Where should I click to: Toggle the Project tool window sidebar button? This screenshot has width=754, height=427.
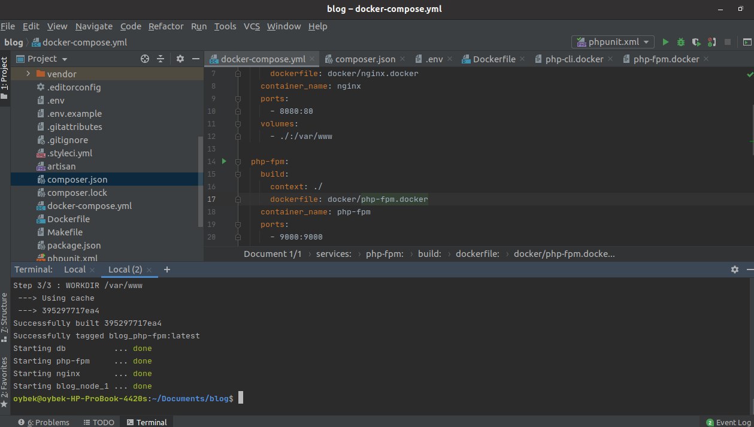click(5, 78)
